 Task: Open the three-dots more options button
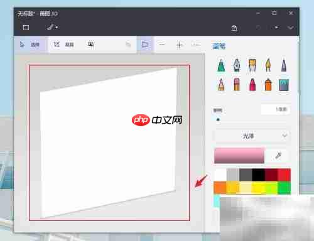[195, 45]
